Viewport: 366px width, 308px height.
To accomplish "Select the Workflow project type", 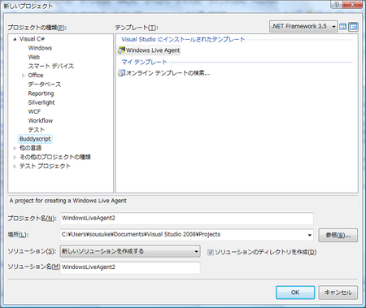I will pos(41,120).
